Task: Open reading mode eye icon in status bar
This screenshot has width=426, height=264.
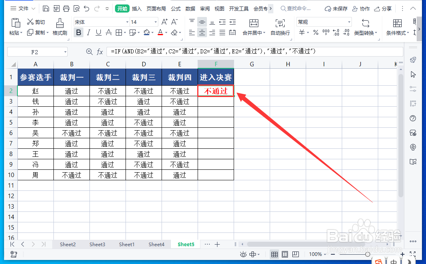Action: 243,254
